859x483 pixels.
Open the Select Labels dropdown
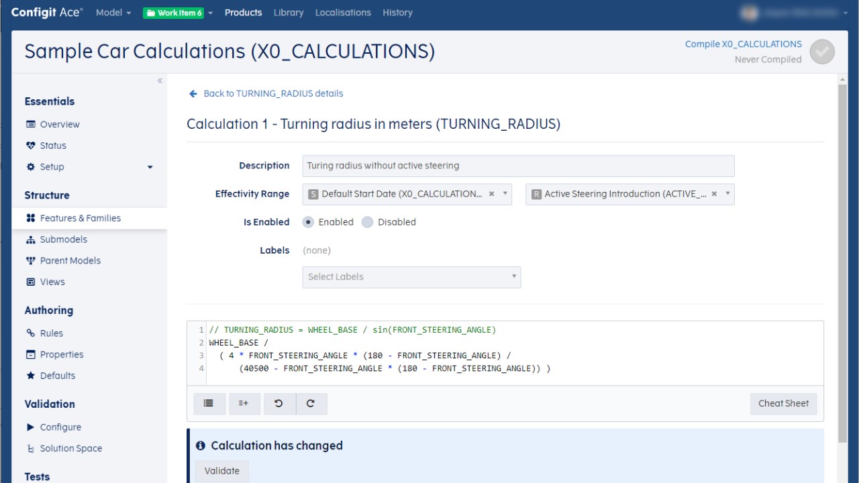[411, 277]
